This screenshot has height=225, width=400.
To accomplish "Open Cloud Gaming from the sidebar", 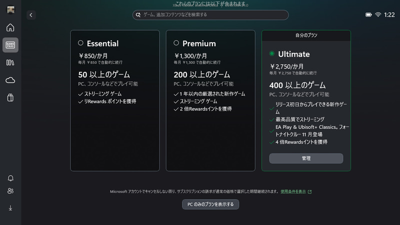I will coord(10,80).
